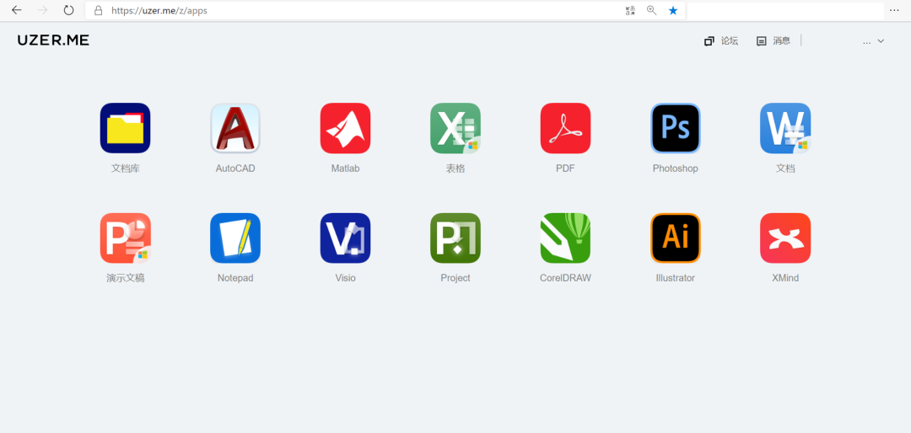The image size is (911, 433).
Task: Open the PDF Acrobat app icon
Action: coord(565,128)
